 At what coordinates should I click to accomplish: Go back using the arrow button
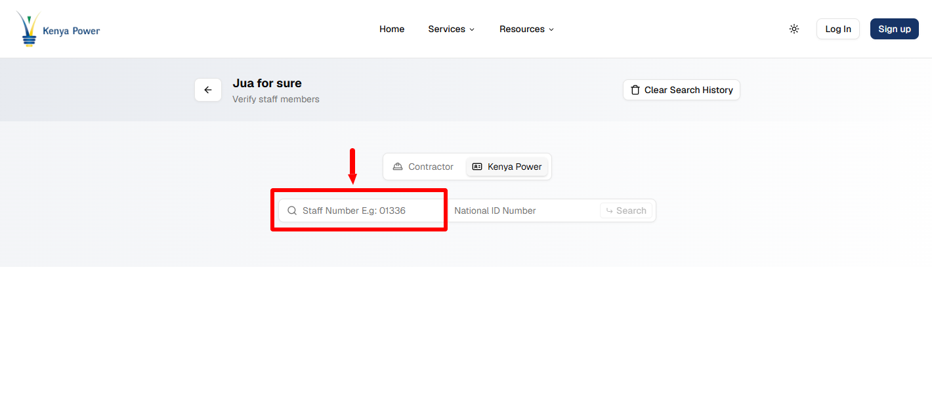click(208, 90)
